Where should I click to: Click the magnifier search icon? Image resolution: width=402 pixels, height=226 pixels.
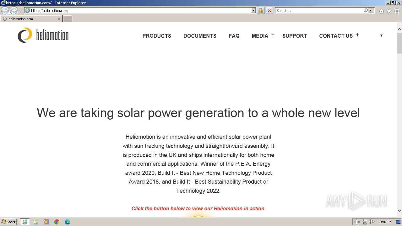[x=366, y=11]
